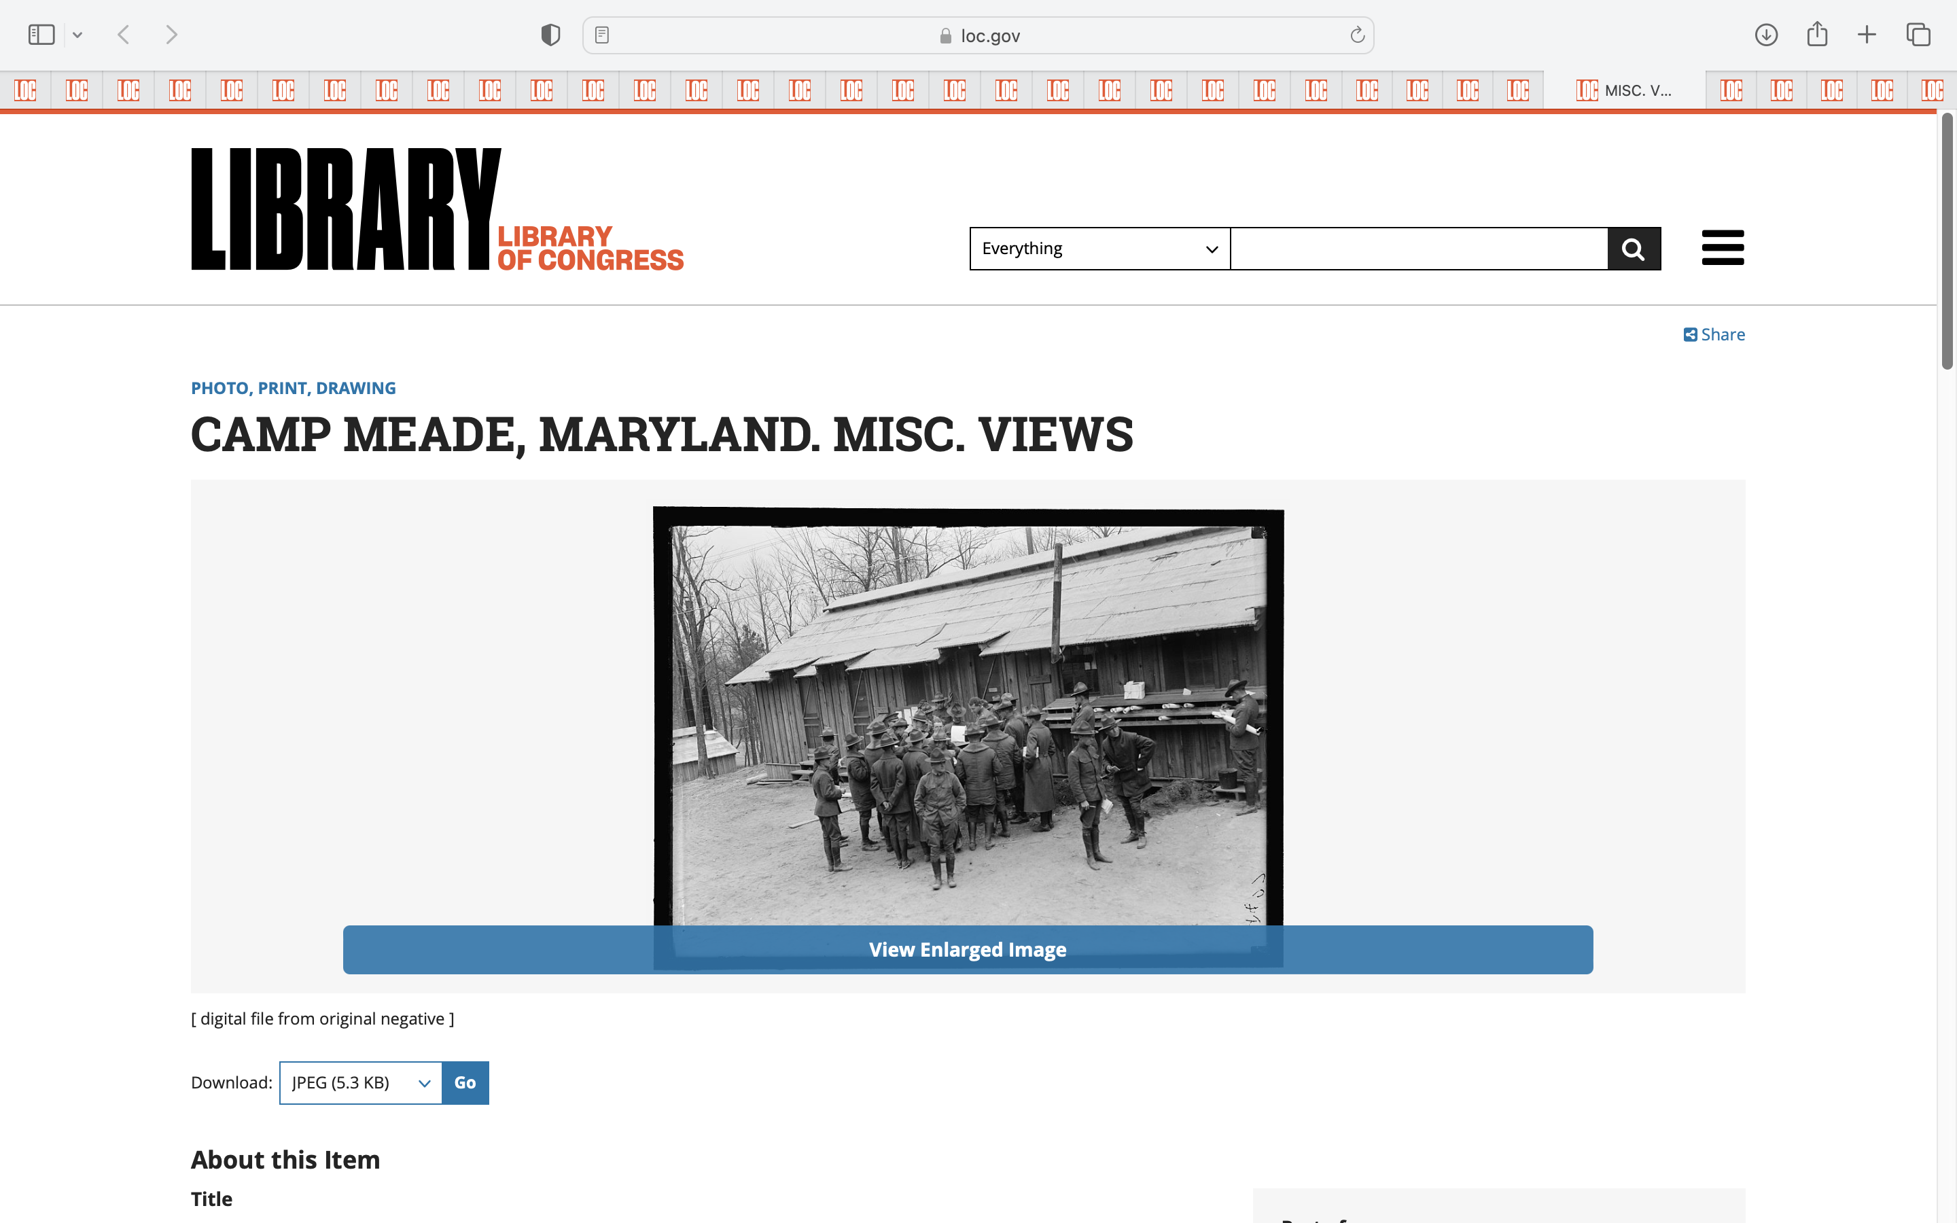Click the Safari sidebar toggle icon
This screenshot has width=1957, height=1223.
(x=41, y=35)
